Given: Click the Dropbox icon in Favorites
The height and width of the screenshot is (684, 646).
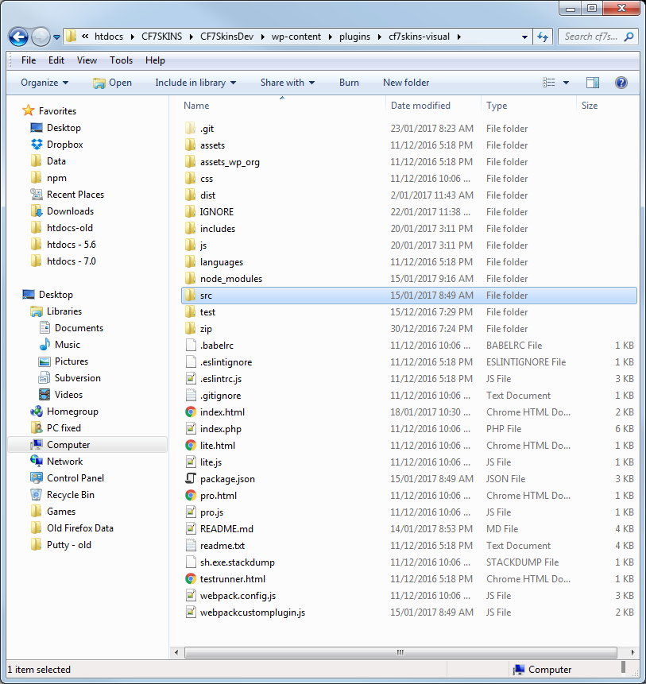Looking at the screenshot, I should [37, 145].
